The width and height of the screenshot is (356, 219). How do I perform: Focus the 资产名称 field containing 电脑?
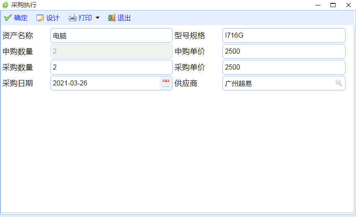111,36
